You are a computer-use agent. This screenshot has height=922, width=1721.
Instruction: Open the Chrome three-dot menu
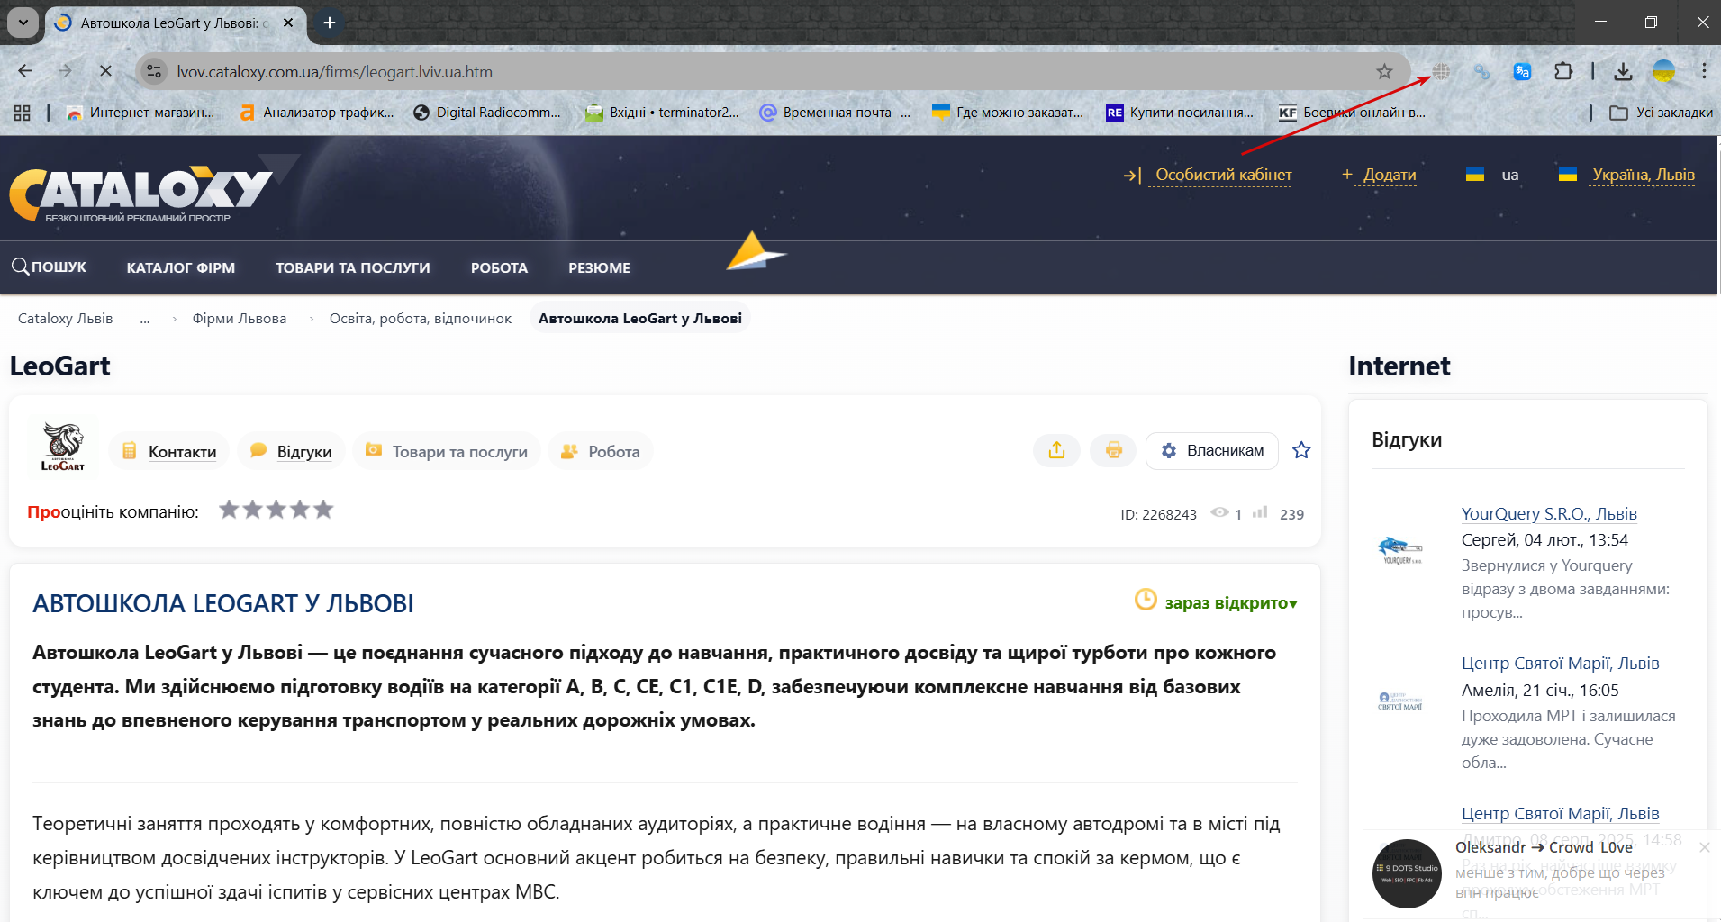point(1704,71)
